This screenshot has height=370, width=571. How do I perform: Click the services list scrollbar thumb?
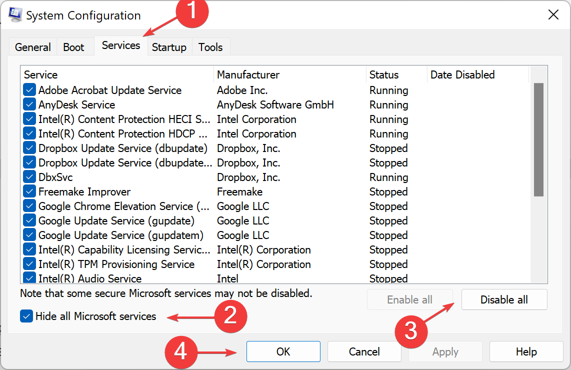[x=538, y=140]
